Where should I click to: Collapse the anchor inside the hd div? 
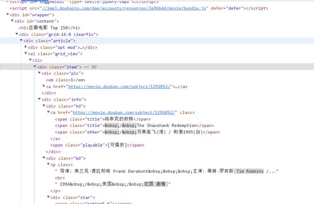tap(48, 112)
